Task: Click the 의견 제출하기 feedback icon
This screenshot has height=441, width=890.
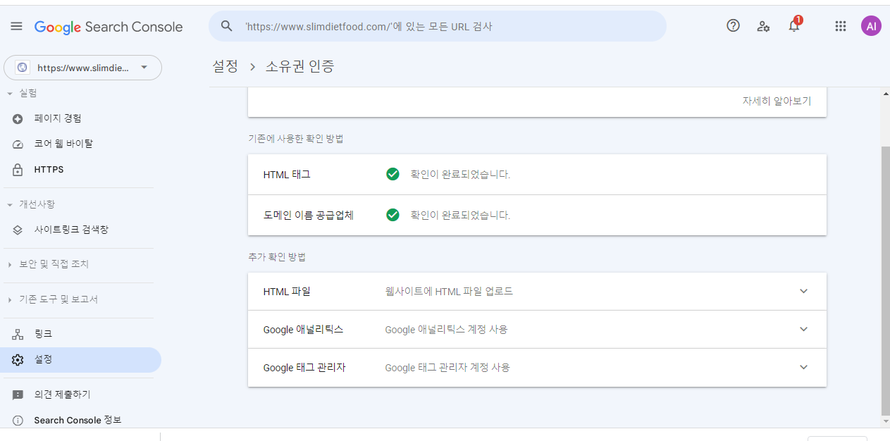Action: click(18, 395)
